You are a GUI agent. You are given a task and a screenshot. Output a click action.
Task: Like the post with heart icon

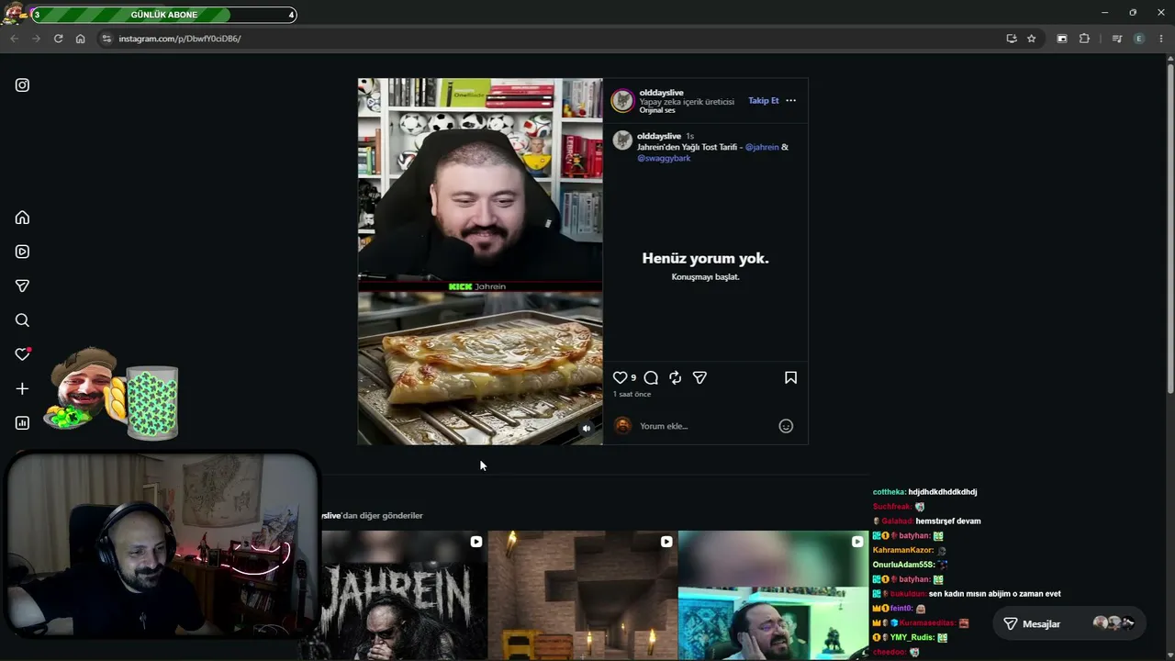click(620, 377)
